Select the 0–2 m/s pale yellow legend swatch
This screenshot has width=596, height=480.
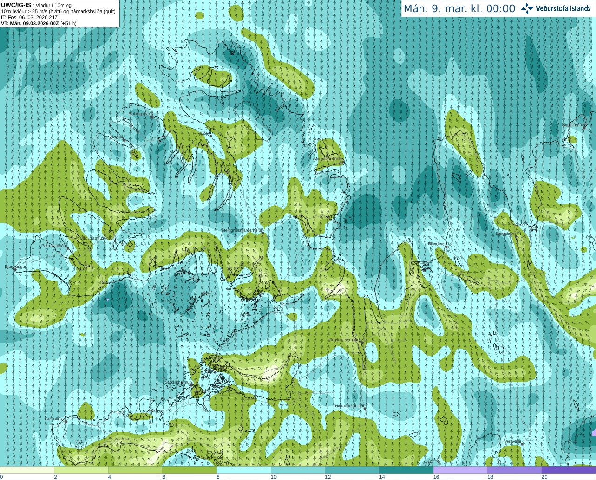pos(27,470)
